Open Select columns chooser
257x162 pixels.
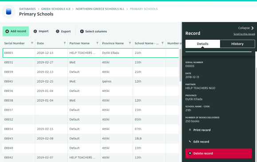(93, 31)
